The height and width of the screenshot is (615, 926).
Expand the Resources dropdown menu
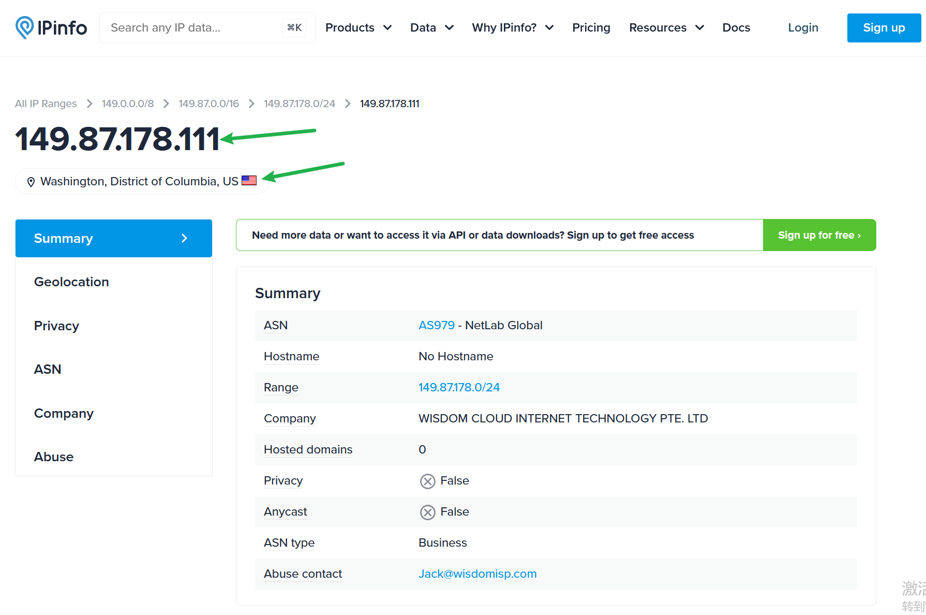click(x=666, y=28)
